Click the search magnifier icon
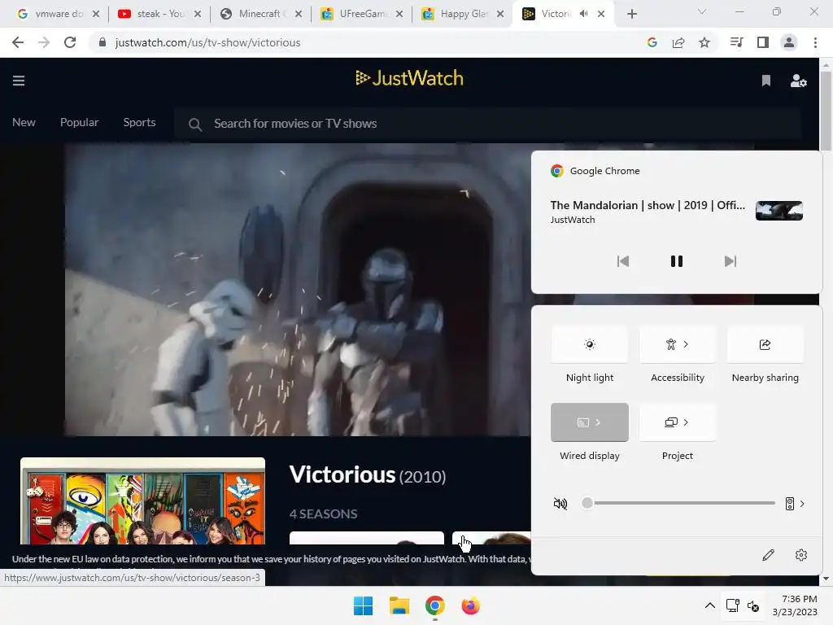This screenshot has width=833, height=625. [195, 125]
